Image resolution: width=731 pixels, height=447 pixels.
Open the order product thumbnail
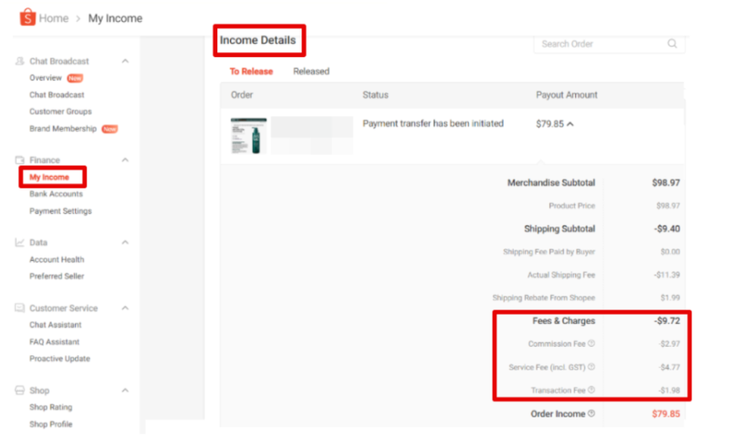(x=248, y=136)
